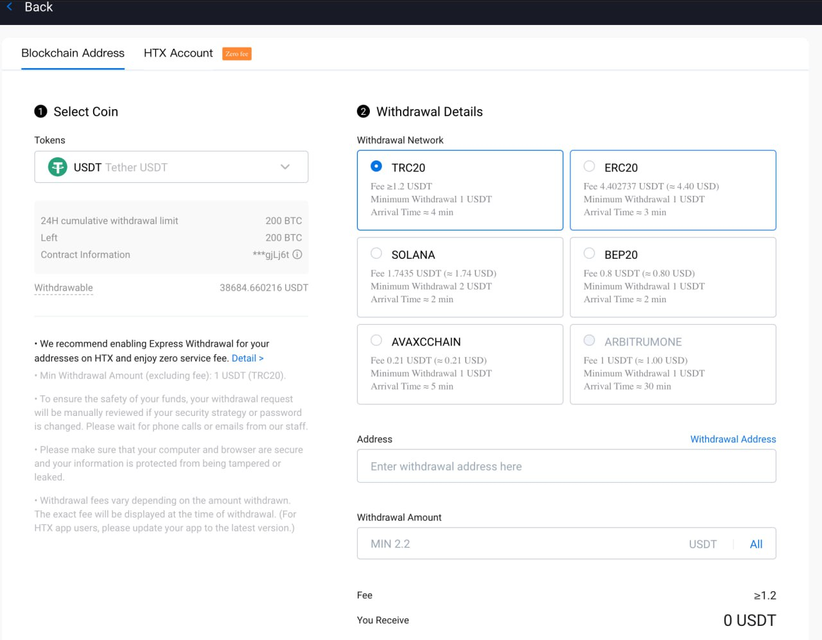Click the 38684.660216 USDT balance value
The height and width of the screenshot is (640, 822).
point(264,288)
